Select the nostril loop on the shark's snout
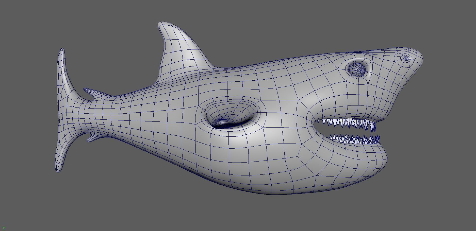This screenshot has width=476, height=231. coord(405,59)
